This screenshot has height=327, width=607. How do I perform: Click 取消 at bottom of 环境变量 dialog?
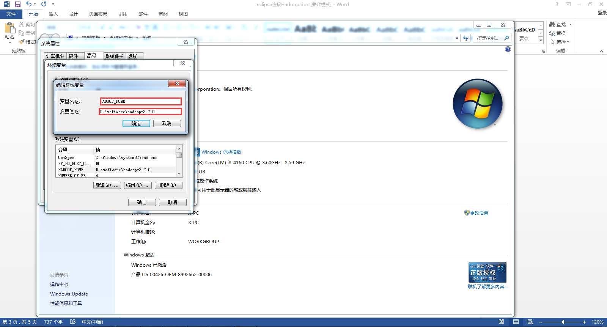pyautogui.click(x=173, y=202)
